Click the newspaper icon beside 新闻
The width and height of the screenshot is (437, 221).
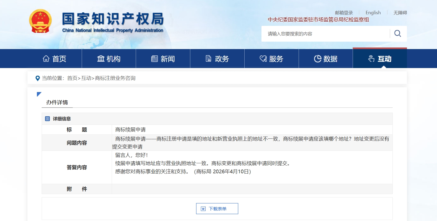(x=154, y=59)
